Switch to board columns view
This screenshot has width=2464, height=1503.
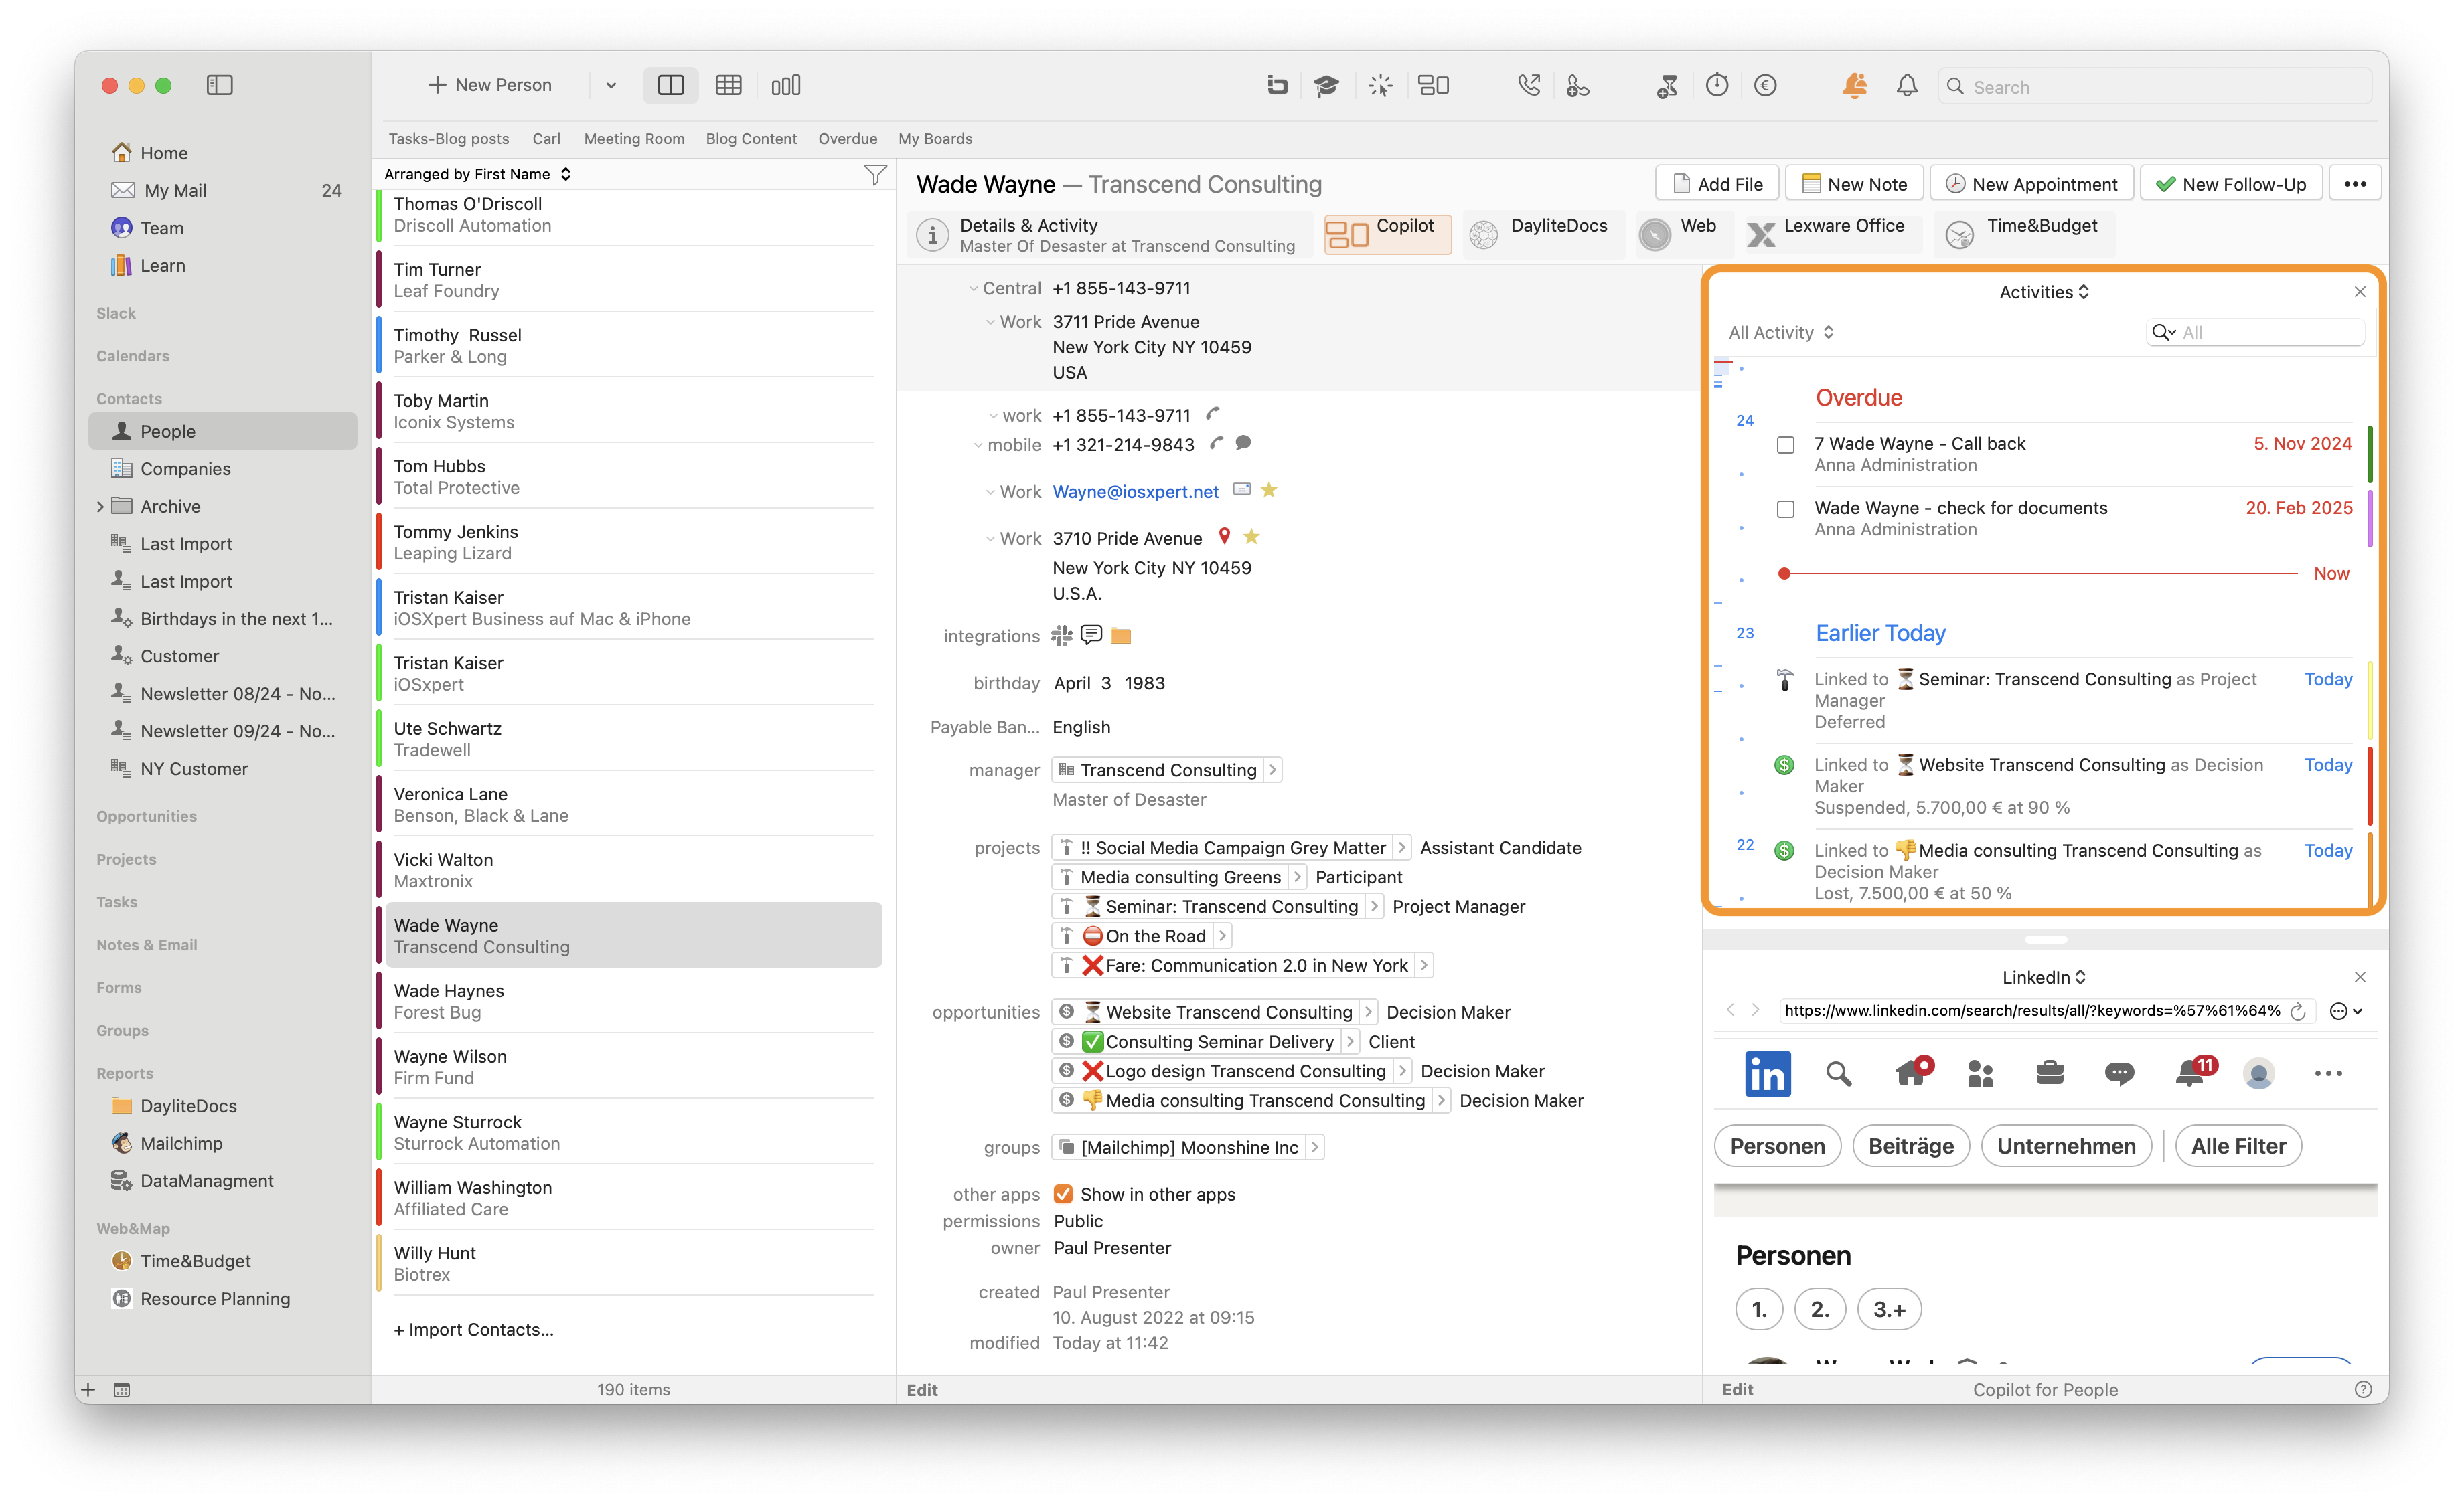pyautogui.click(x=786, y=85)
